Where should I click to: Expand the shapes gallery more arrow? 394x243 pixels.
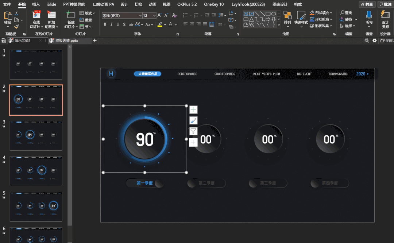279,25
